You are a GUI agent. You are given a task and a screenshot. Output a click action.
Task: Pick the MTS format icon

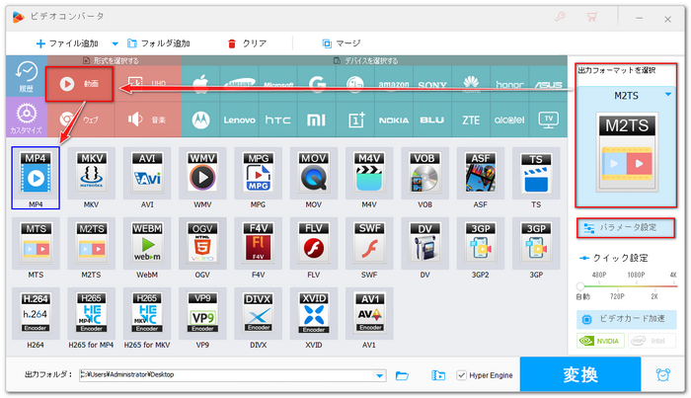tap(36, 245)
